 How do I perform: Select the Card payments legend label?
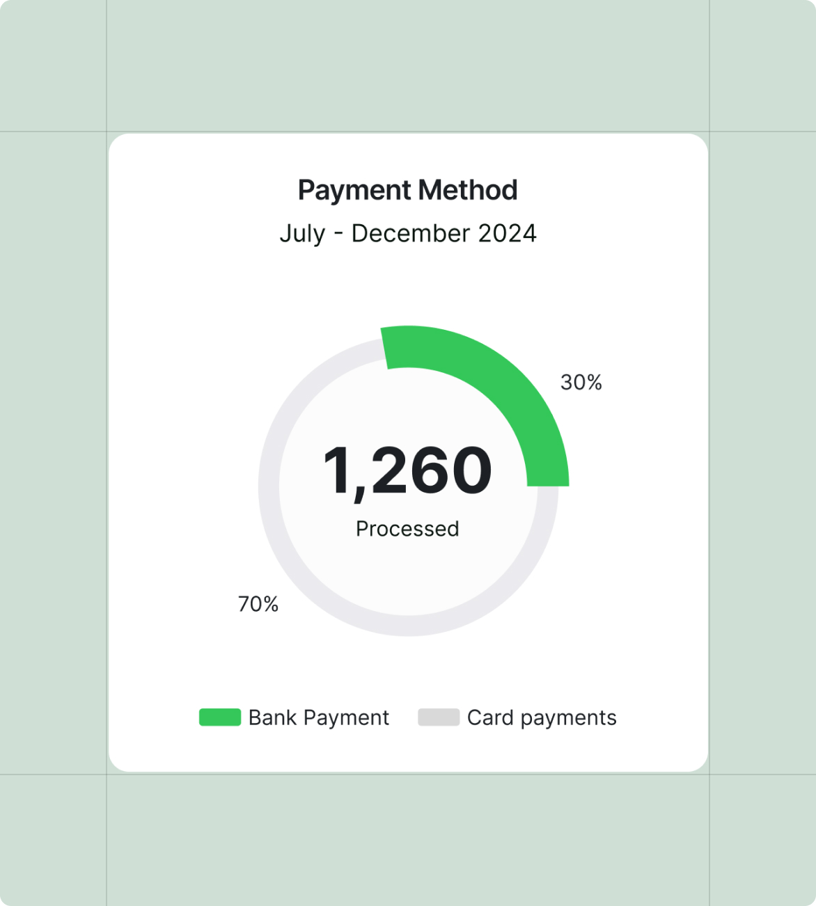(542, 718)
